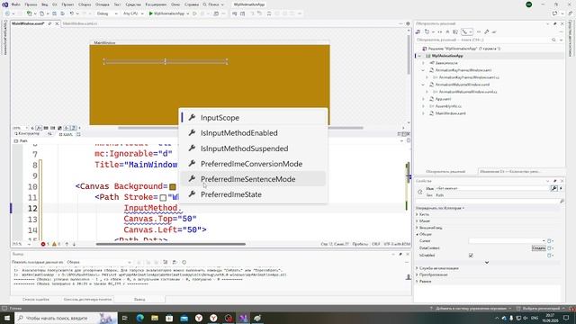Screen dimensions: 576x324
Task: Open Visual Studio from the taskbar
Action: tap(243, 318)
